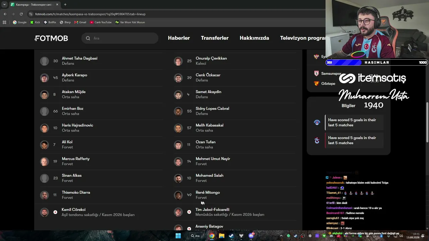The width and height of the screenshot is (429, 241).
Task: Open the BotRix bookmark
Action: [x=50, y=22]
